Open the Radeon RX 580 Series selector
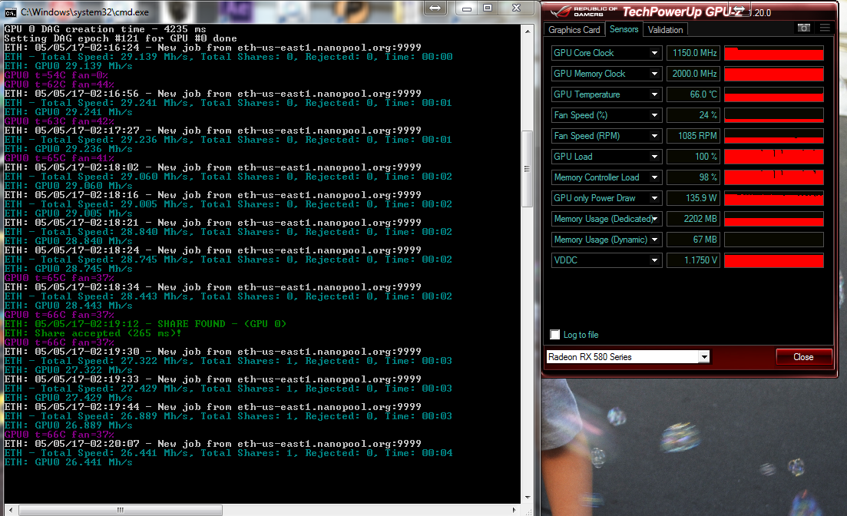Screen dimensions: 847x516 click(627, 356)
